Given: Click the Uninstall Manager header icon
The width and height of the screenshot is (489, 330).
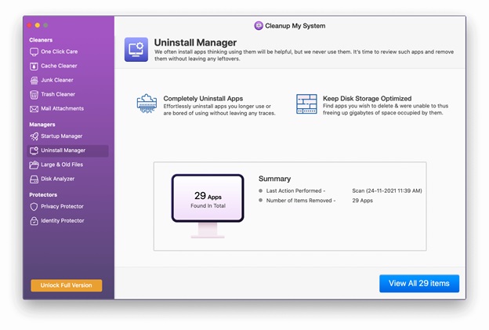Looking at the screenshot, I should (136, 49).
